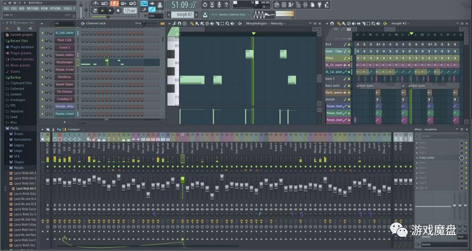The image size is (472, 251).
Task: Select the playlist draw pencil tool
Action: (x=339, y=24)
